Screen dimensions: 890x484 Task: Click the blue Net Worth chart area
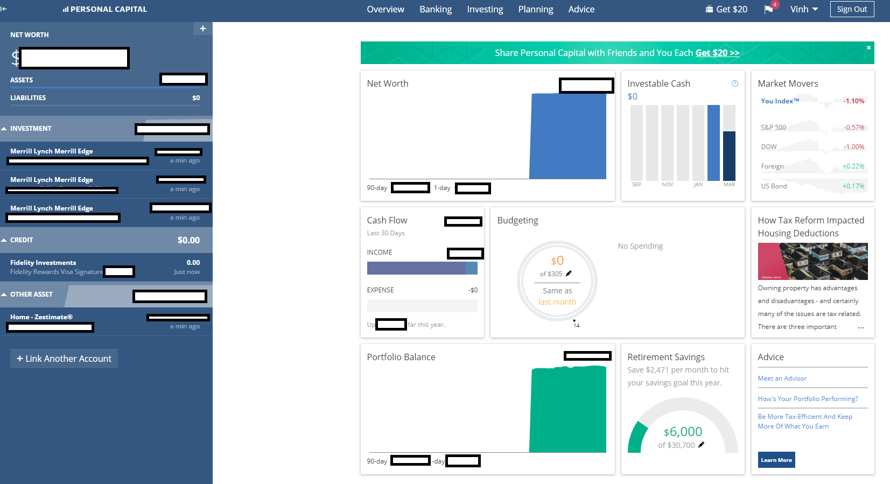click(x=568, y=136)
